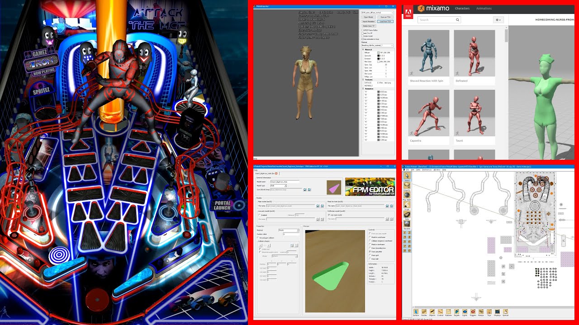Viewport: 579px width, 325px height.
Task: Enable sRGB Frame Buffer checkbox in ModelImporter
Action: point(363,30)
